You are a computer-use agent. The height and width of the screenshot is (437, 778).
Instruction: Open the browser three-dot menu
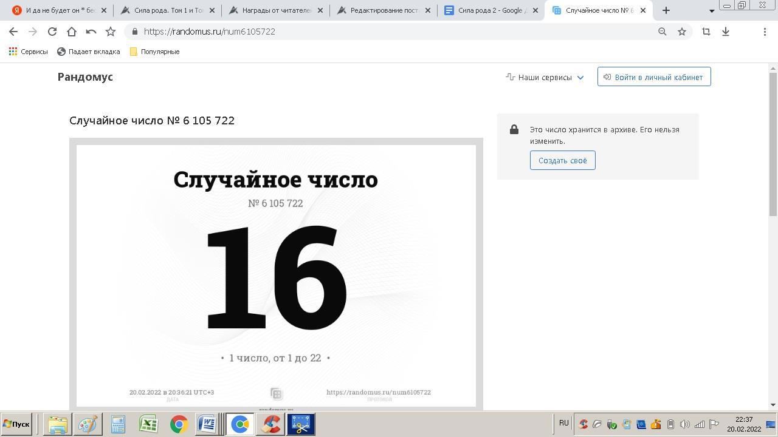(765, 32)
